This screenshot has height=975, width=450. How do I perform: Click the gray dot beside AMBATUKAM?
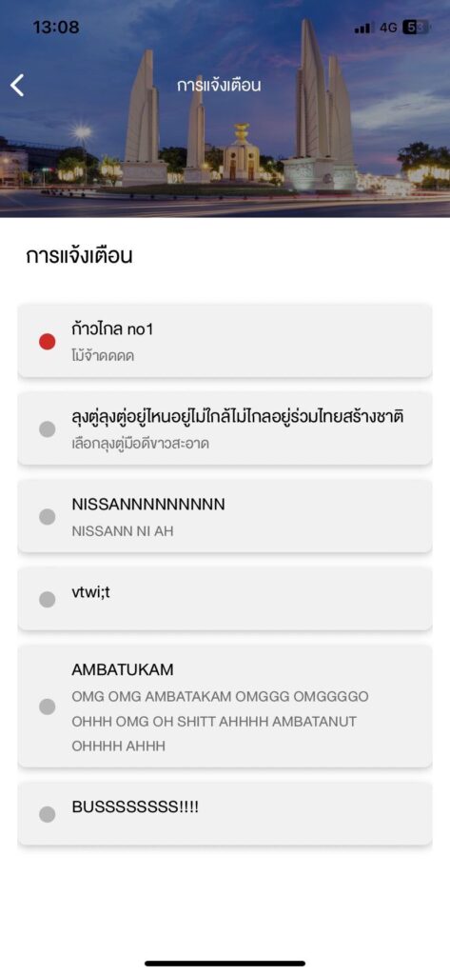(48, 706)
